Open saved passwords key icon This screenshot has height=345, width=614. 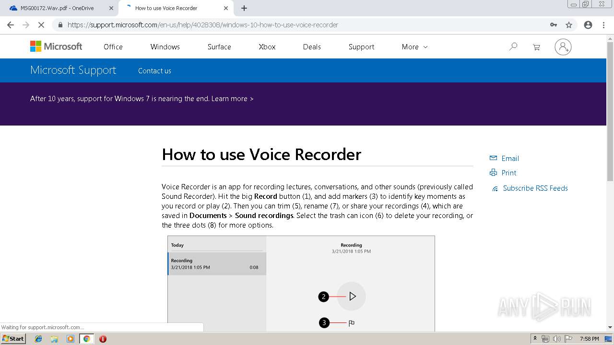pos(554,25)
